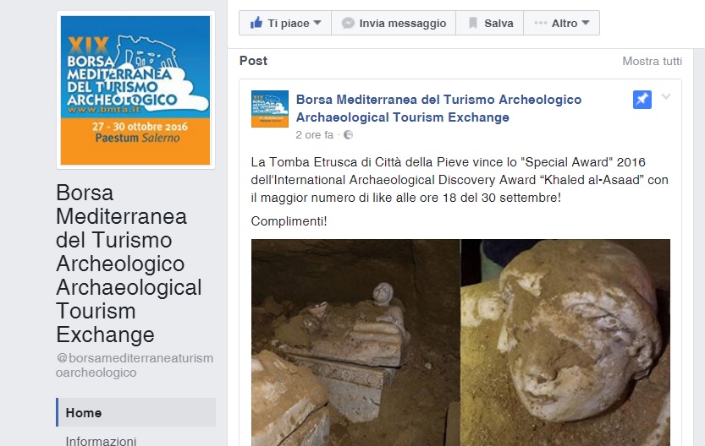The width and height of the screenshot is (705, 446).
Task: Expand the Altro dropdown arrow
Action: point(586,23)
